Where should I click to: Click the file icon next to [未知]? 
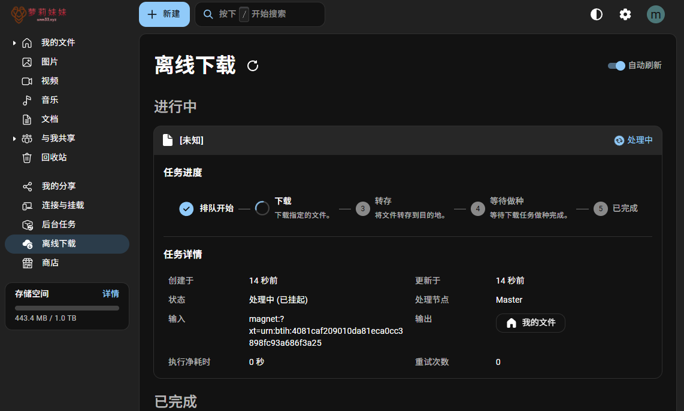coord(168,140)
